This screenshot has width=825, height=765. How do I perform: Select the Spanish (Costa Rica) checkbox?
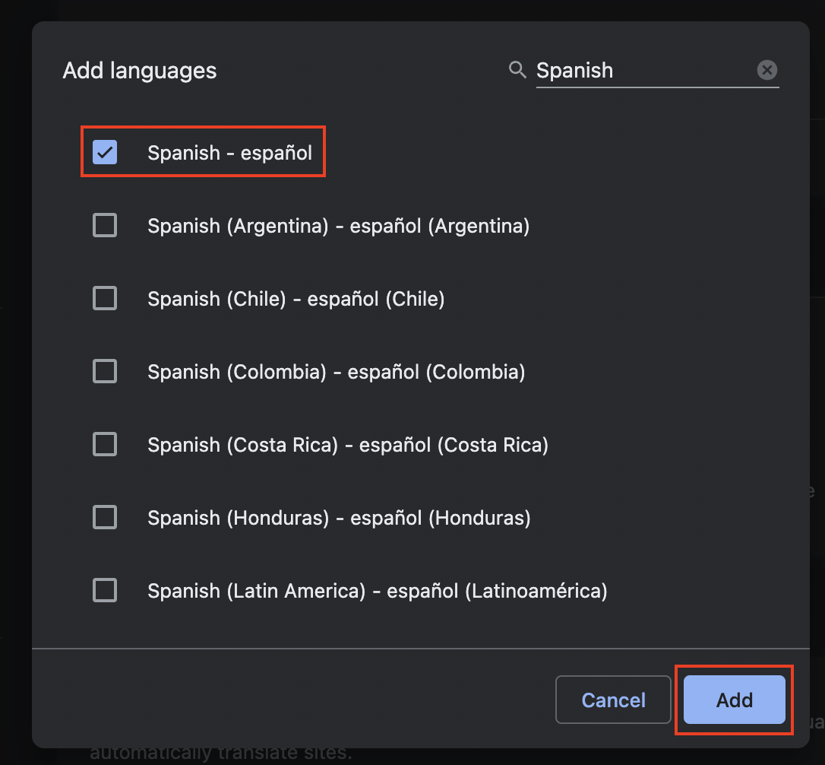[105, 444]
